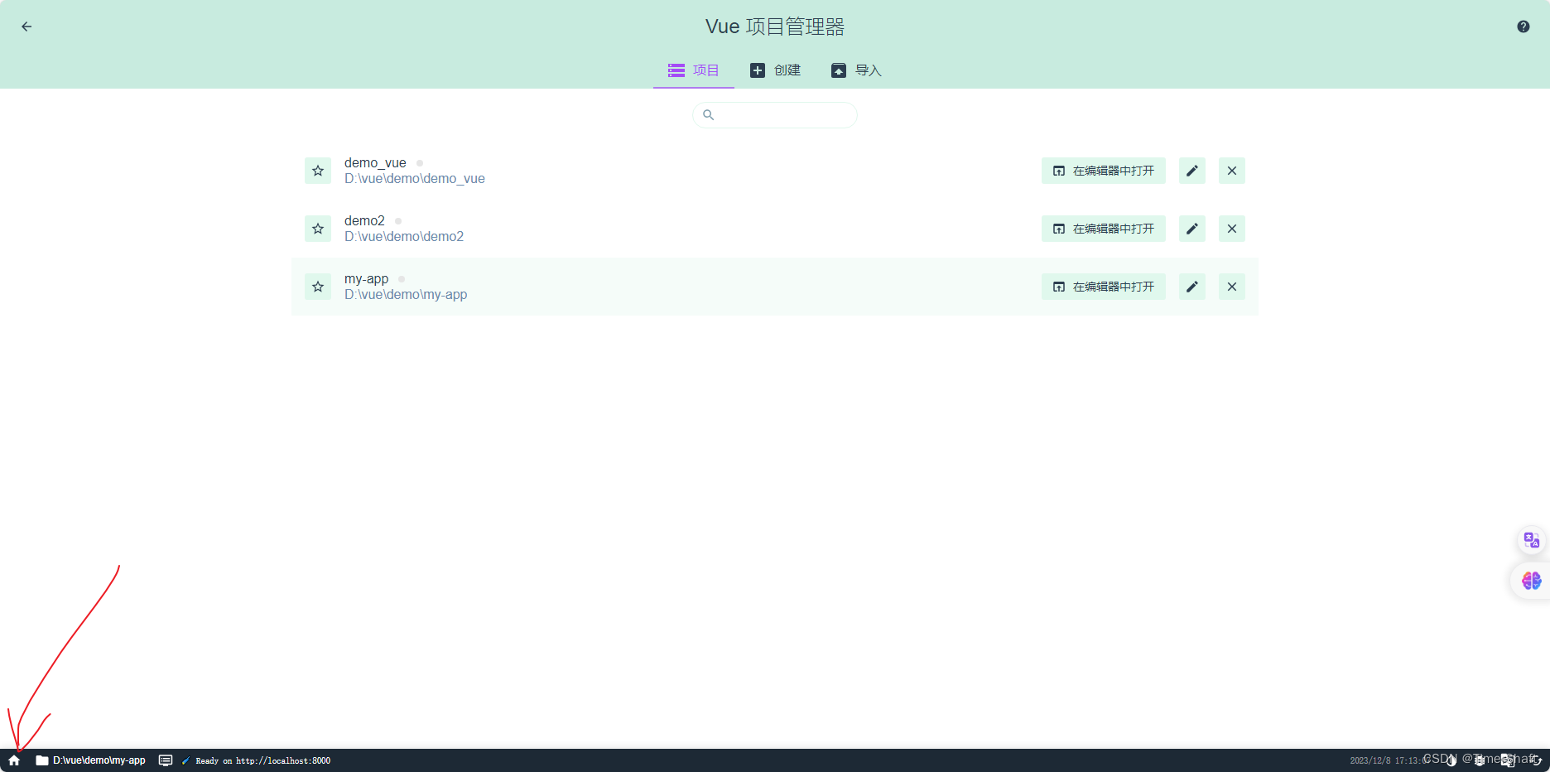Toggle dark mode drop icon in status bar
Viewport: 1550px width, 772px height.
click(1451, 760)
